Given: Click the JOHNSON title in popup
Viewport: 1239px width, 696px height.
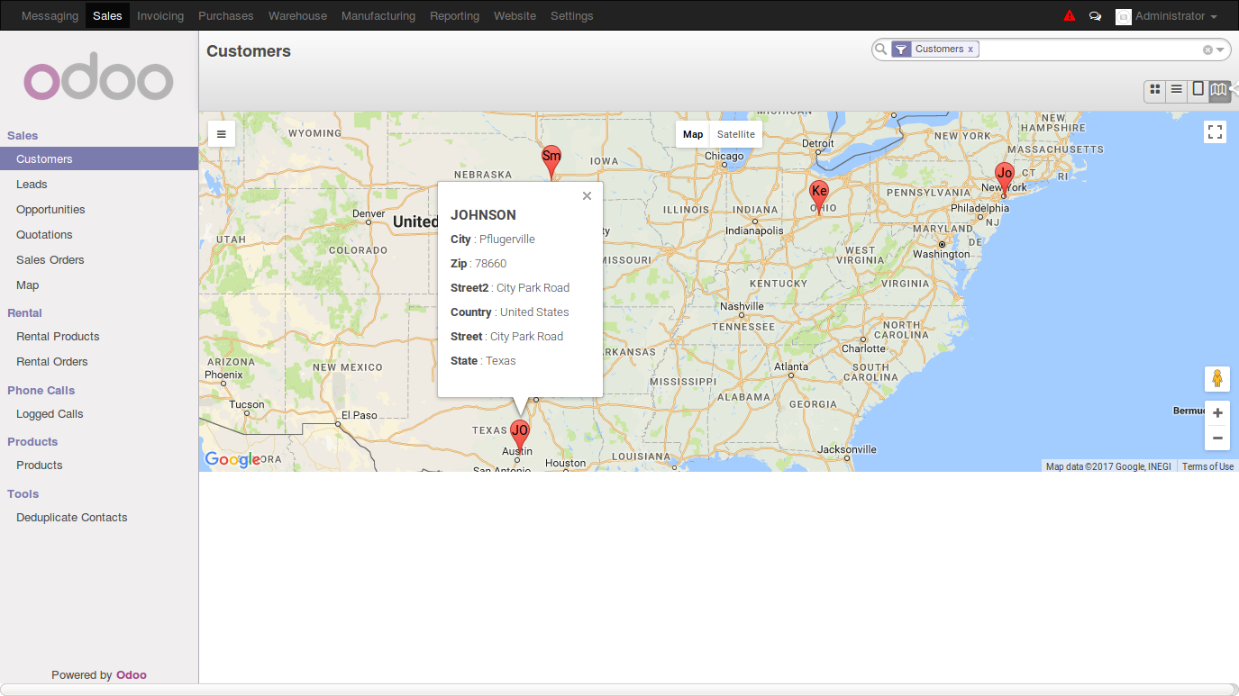Looking at the screenshot, I should pos(483,215).
